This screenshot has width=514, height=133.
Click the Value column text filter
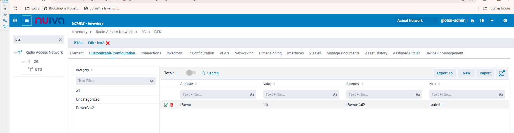point(297,94)
